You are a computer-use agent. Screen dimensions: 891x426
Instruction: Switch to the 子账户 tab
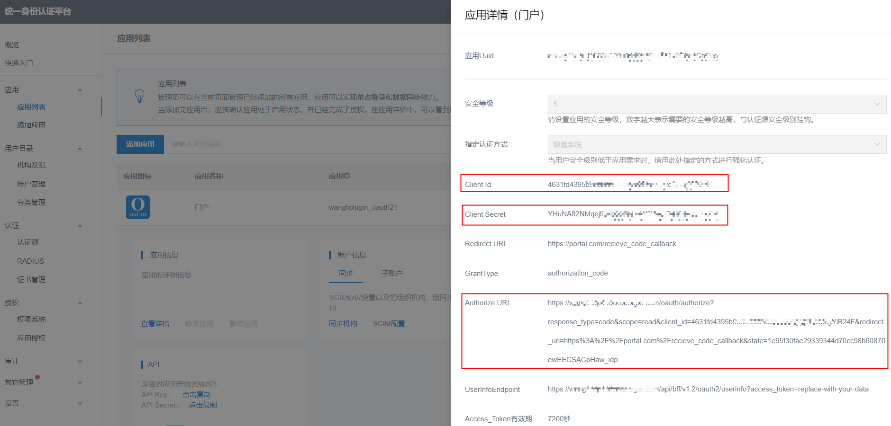click(392, 274)
